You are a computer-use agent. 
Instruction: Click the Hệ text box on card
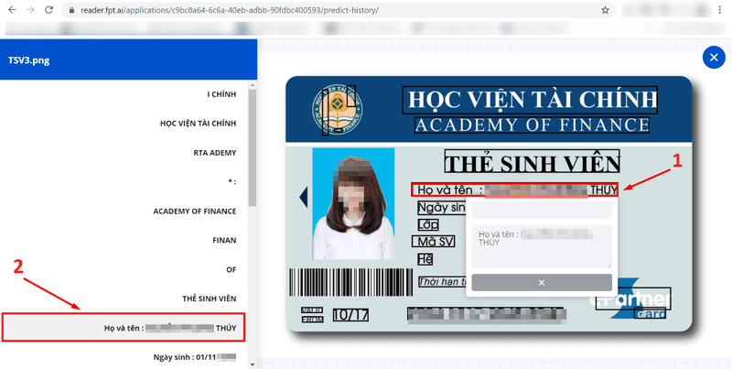tap(425, 259)
